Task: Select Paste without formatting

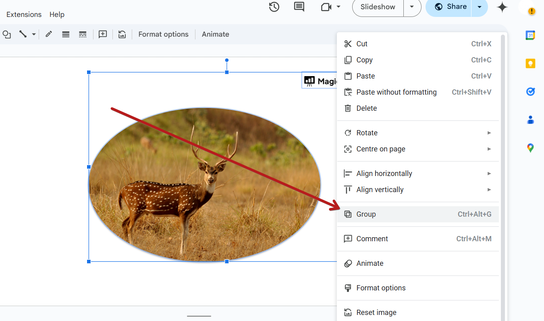Action: (396, 92)
